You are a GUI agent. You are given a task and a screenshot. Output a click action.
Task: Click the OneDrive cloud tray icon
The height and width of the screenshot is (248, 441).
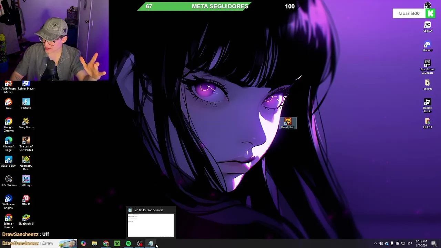click(387, 244)
